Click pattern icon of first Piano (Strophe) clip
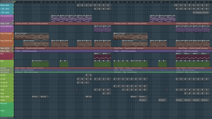 coord(16,33)
